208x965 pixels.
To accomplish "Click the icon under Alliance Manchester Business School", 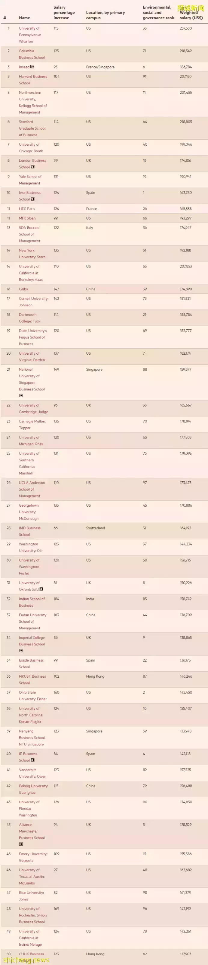I will pyautogui.click(x=21, y=844).
